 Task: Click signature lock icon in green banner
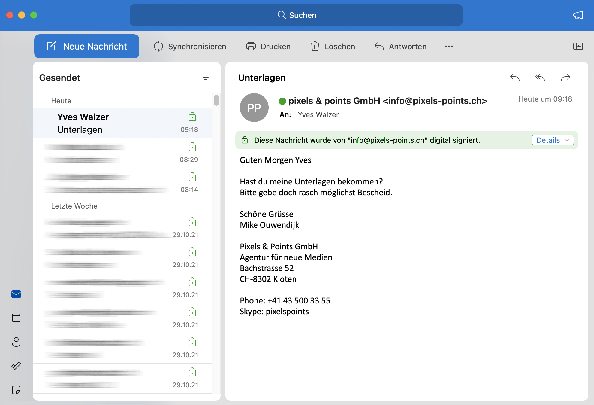coord(245,140)
